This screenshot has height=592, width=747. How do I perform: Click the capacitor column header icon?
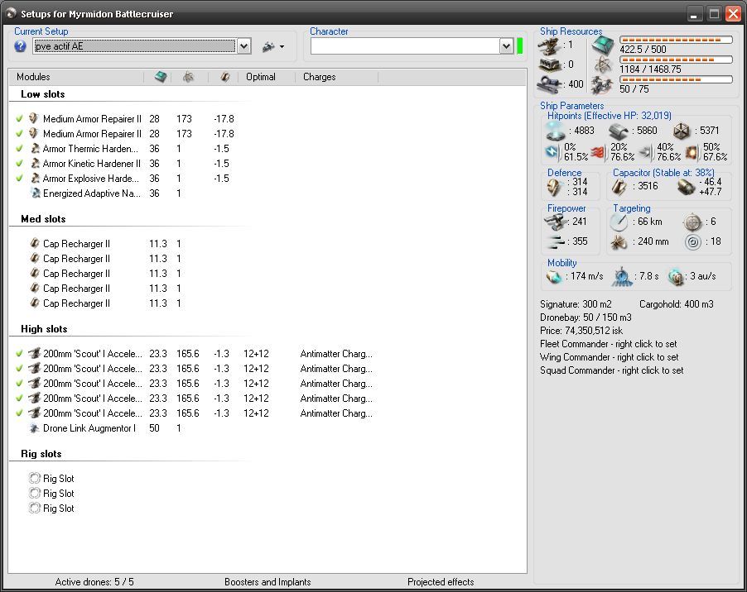point(225,77)
